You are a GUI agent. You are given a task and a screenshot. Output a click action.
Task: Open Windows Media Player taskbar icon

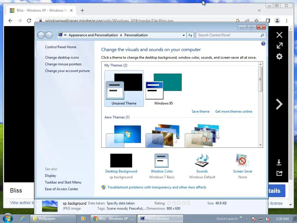pyautogui.click(x=83, y=219)
